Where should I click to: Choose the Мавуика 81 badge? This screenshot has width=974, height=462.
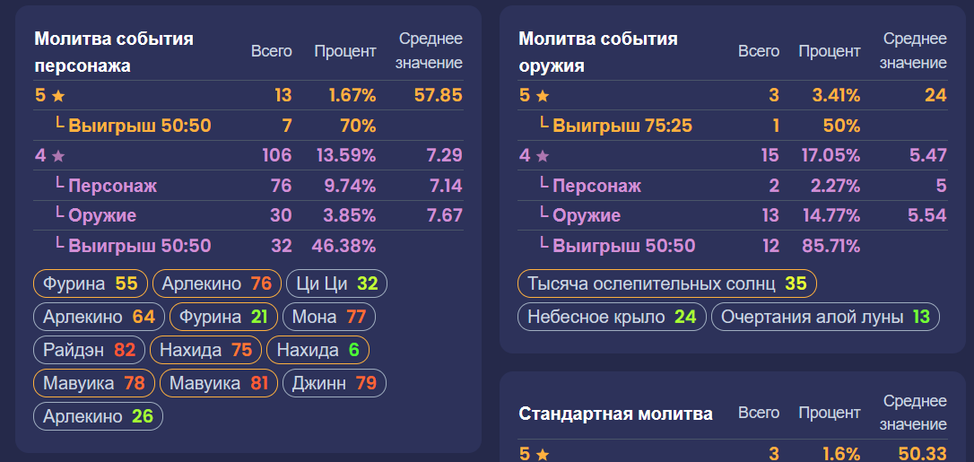pos(219,383)
